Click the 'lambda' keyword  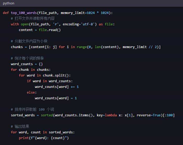[x=111, y=115]
